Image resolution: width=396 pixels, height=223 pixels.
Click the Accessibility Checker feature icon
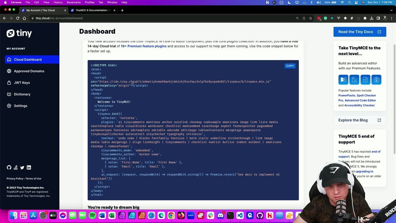376,80
